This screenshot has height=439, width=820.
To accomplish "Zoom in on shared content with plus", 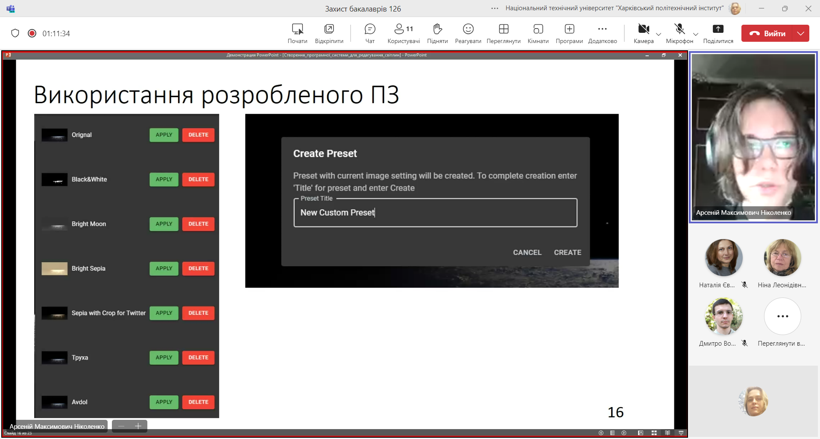I will 138,426.
